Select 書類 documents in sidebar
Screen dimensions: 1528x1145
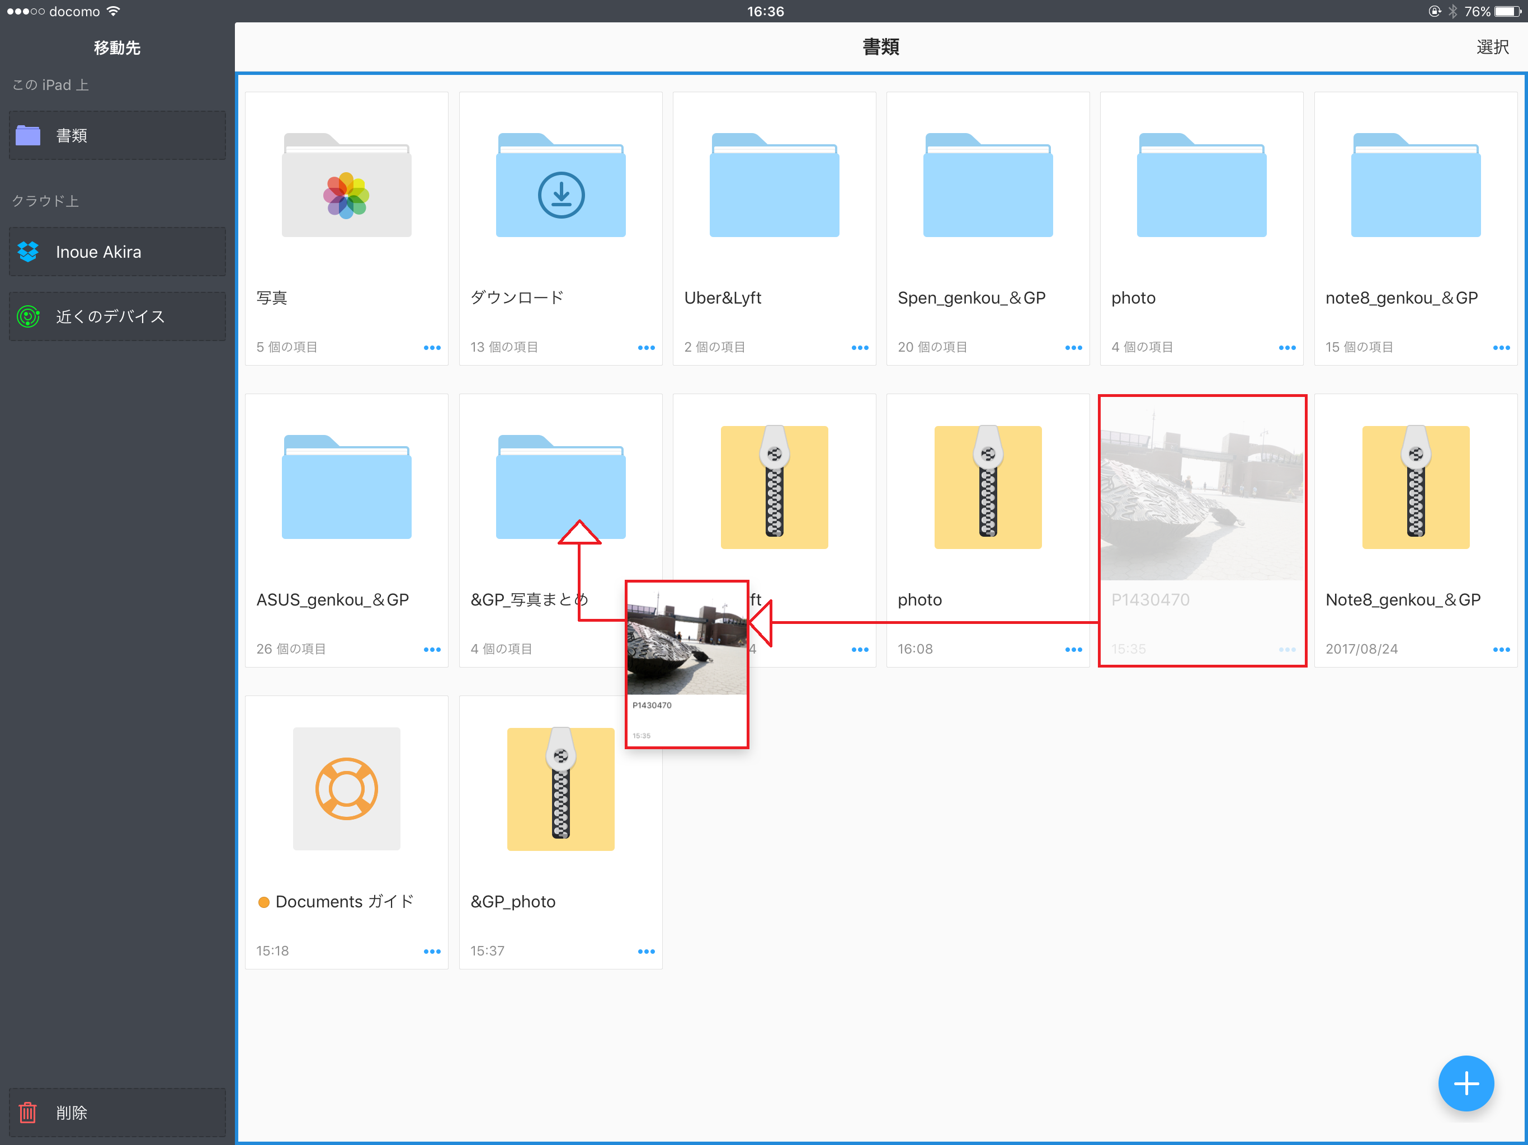point(117,135)
